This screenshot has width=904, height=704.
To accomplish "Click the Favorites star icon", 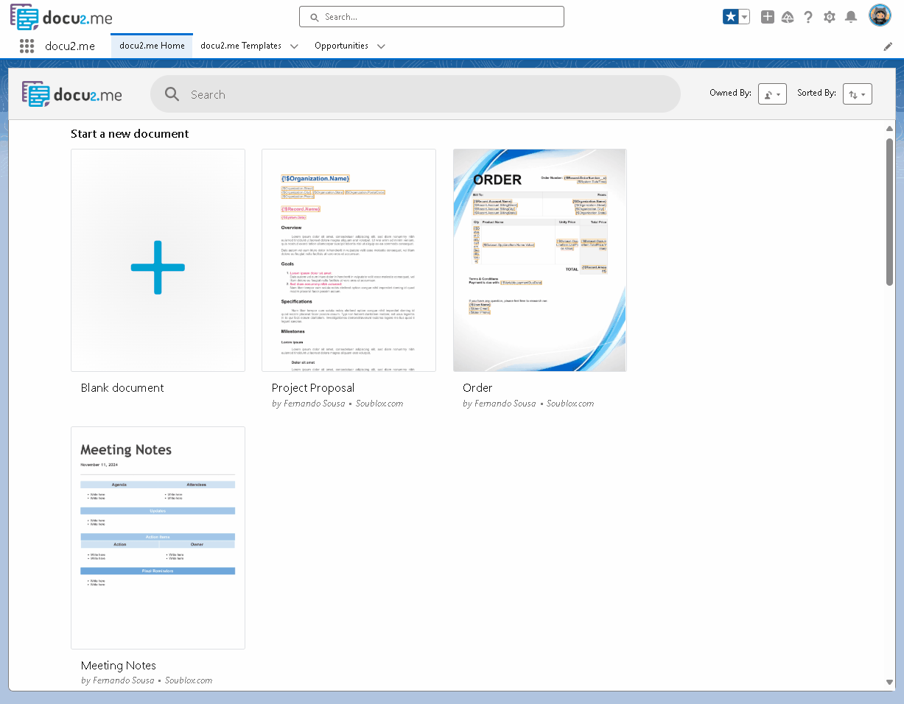I will [731, 17].
